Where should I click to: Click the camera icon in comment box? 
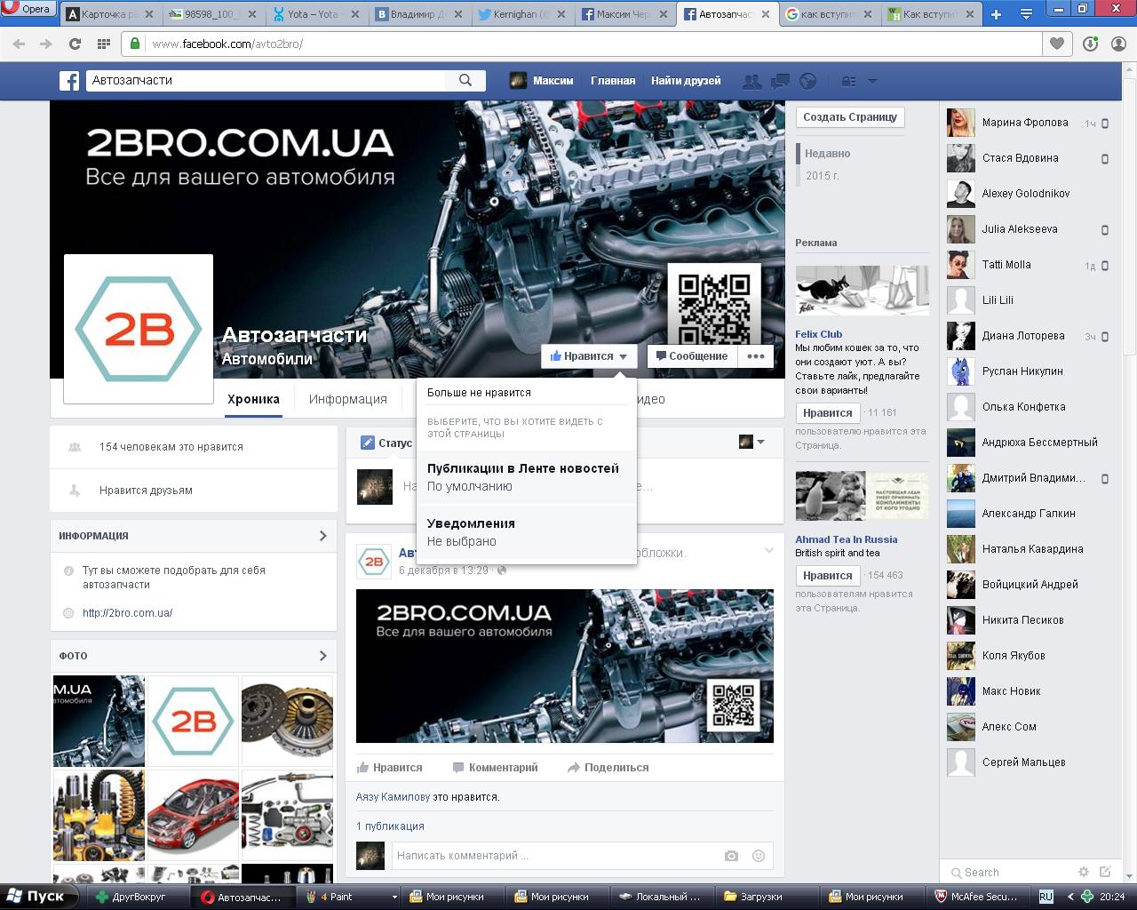pos(731,856)
